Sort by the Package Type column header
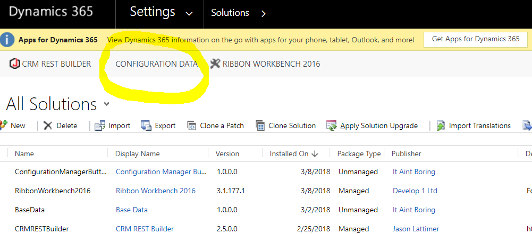 (x=359, y=154)
